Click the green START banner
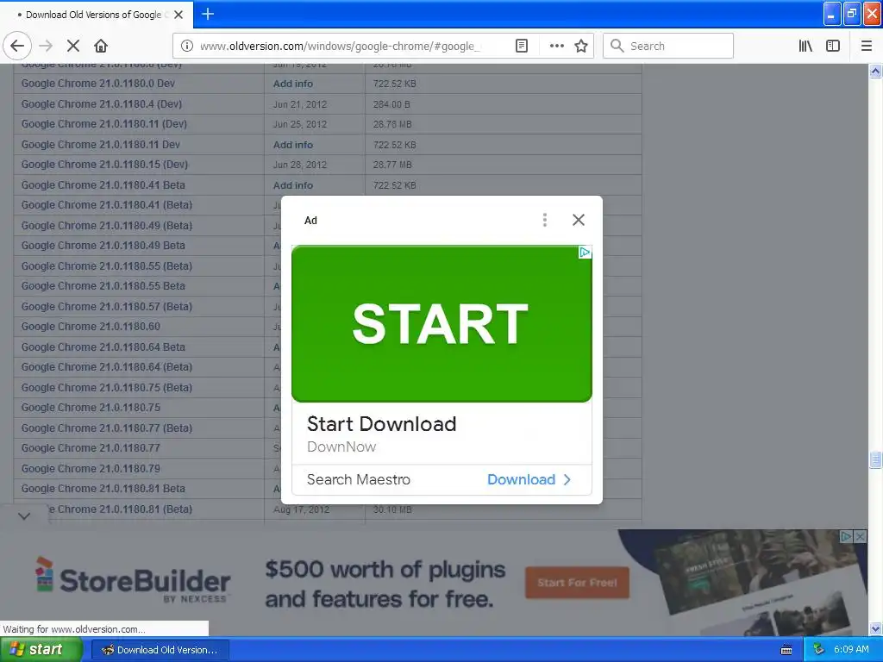Image resolution: width=883 pixels, height=662 pixels. 441,324
